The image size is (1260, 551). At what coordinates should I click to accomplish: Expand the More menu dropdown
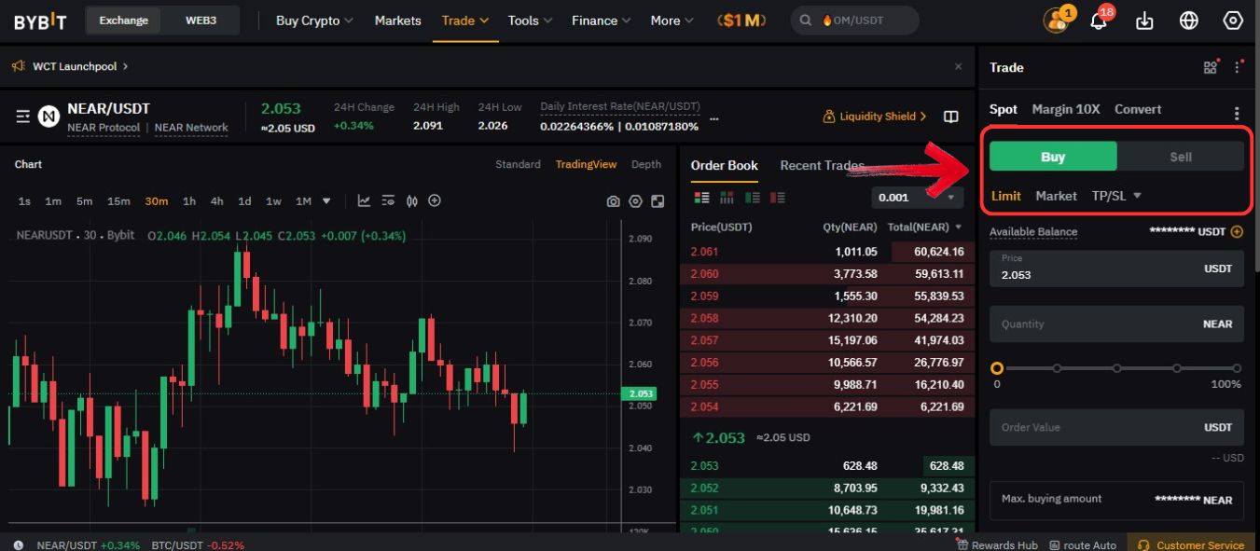(x=672, y=21)
